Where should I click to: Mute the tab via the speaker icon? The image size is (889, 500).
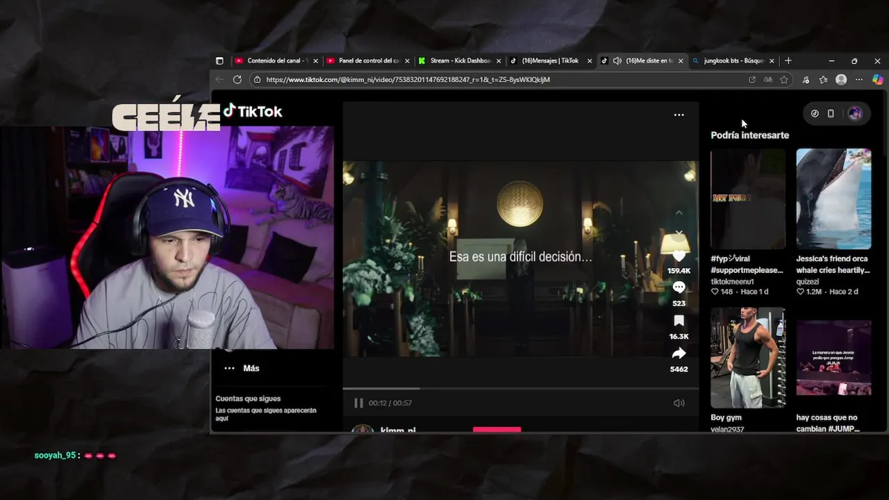coord(617,61)
